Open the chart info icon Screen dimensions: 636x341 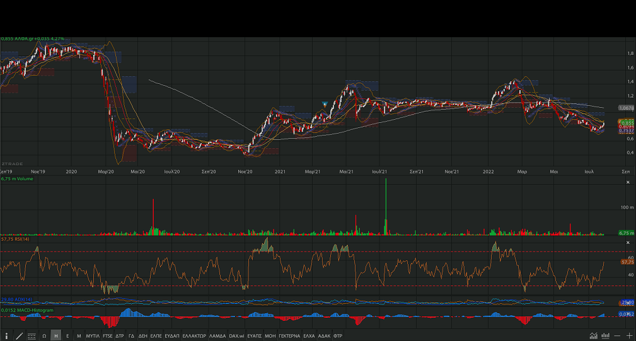coord(6,336)
